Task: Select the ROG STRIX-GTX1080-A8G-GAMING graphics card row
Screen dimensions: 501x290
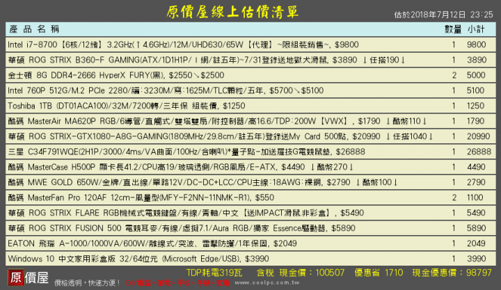Action: click(x=250, y=136)
